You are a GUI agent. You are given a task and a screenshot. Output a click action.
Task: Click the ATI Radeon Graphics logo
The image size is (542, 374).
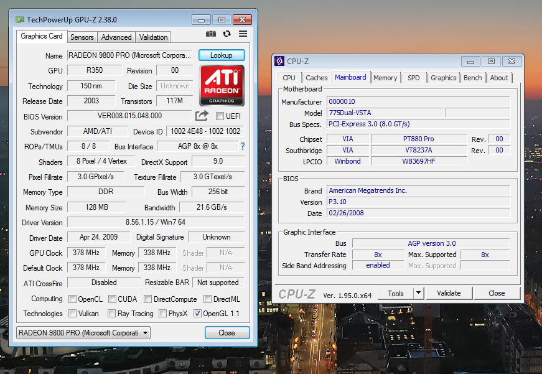(x=222, y=85)
